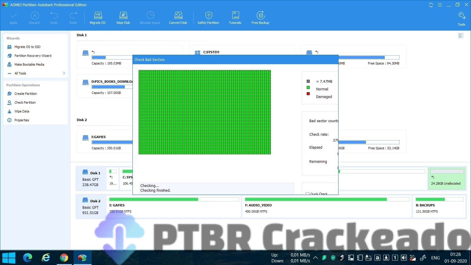The image size is (471, 265).
Task: Click the refresh icon in title bar
Action: 431,5
